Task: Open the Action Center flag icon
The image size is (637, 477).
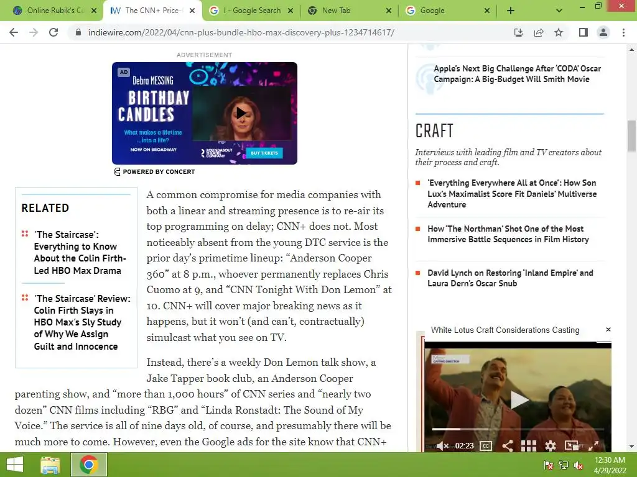Action: tap(548, 465)
